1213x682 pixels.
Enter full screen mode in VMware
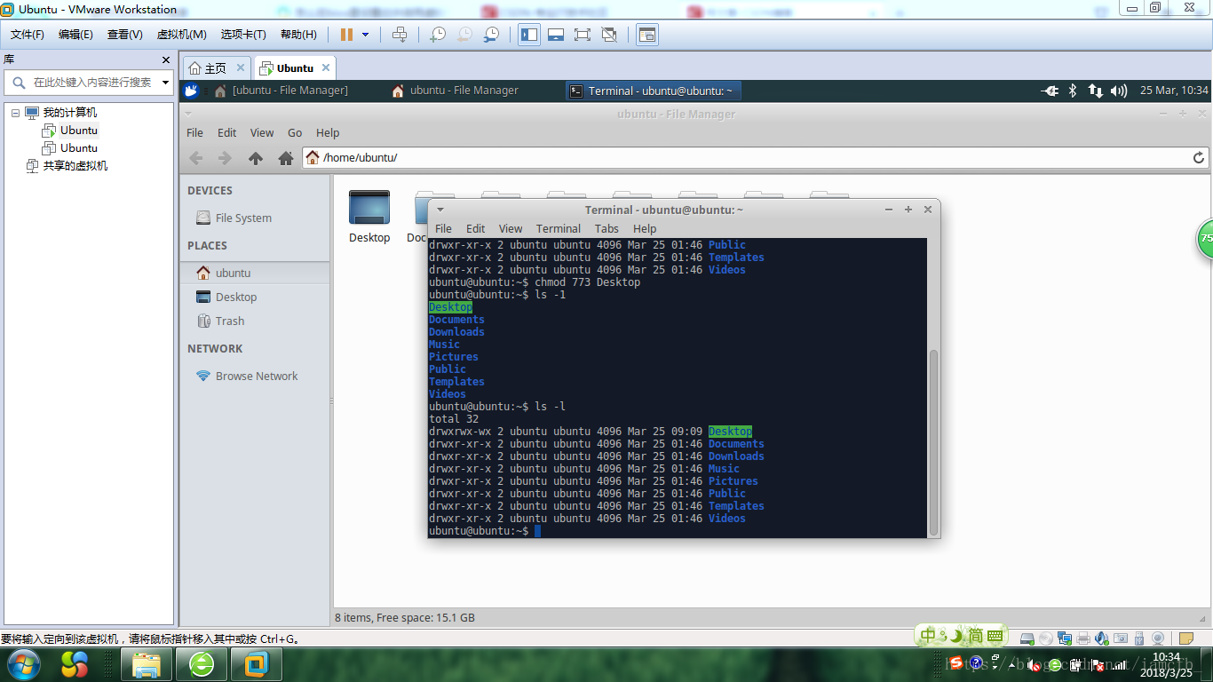point(583,35)
